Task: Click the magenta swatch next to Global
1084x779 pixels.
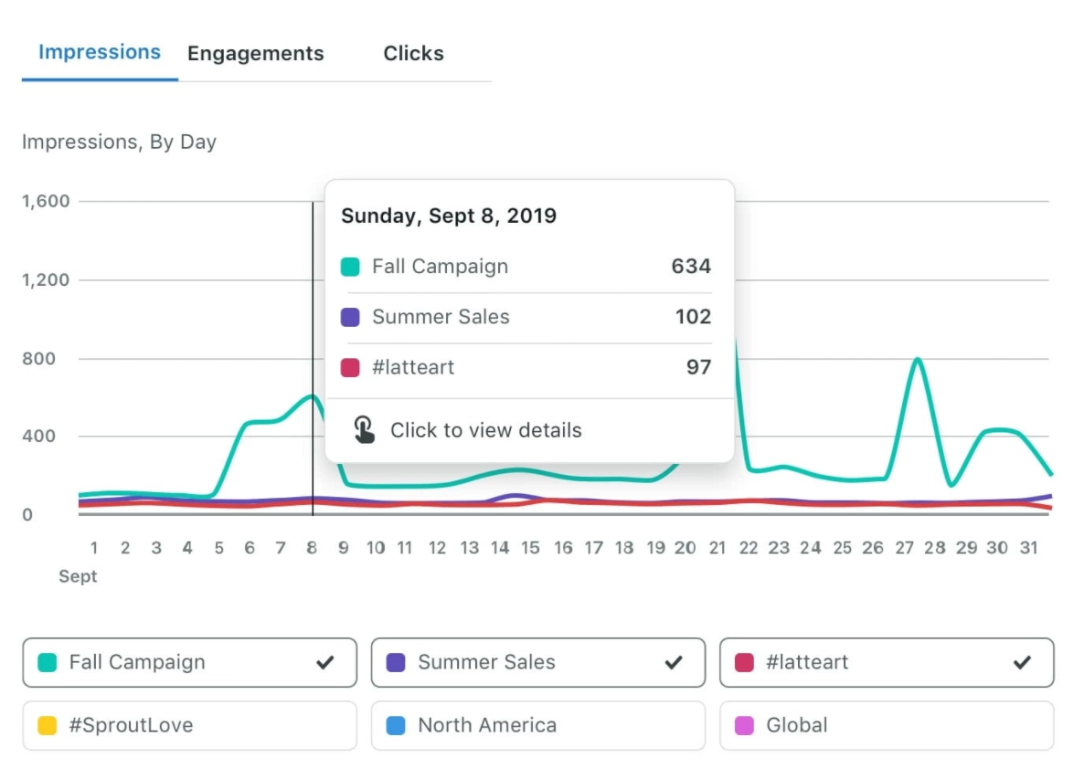Action: click(745, 725)
